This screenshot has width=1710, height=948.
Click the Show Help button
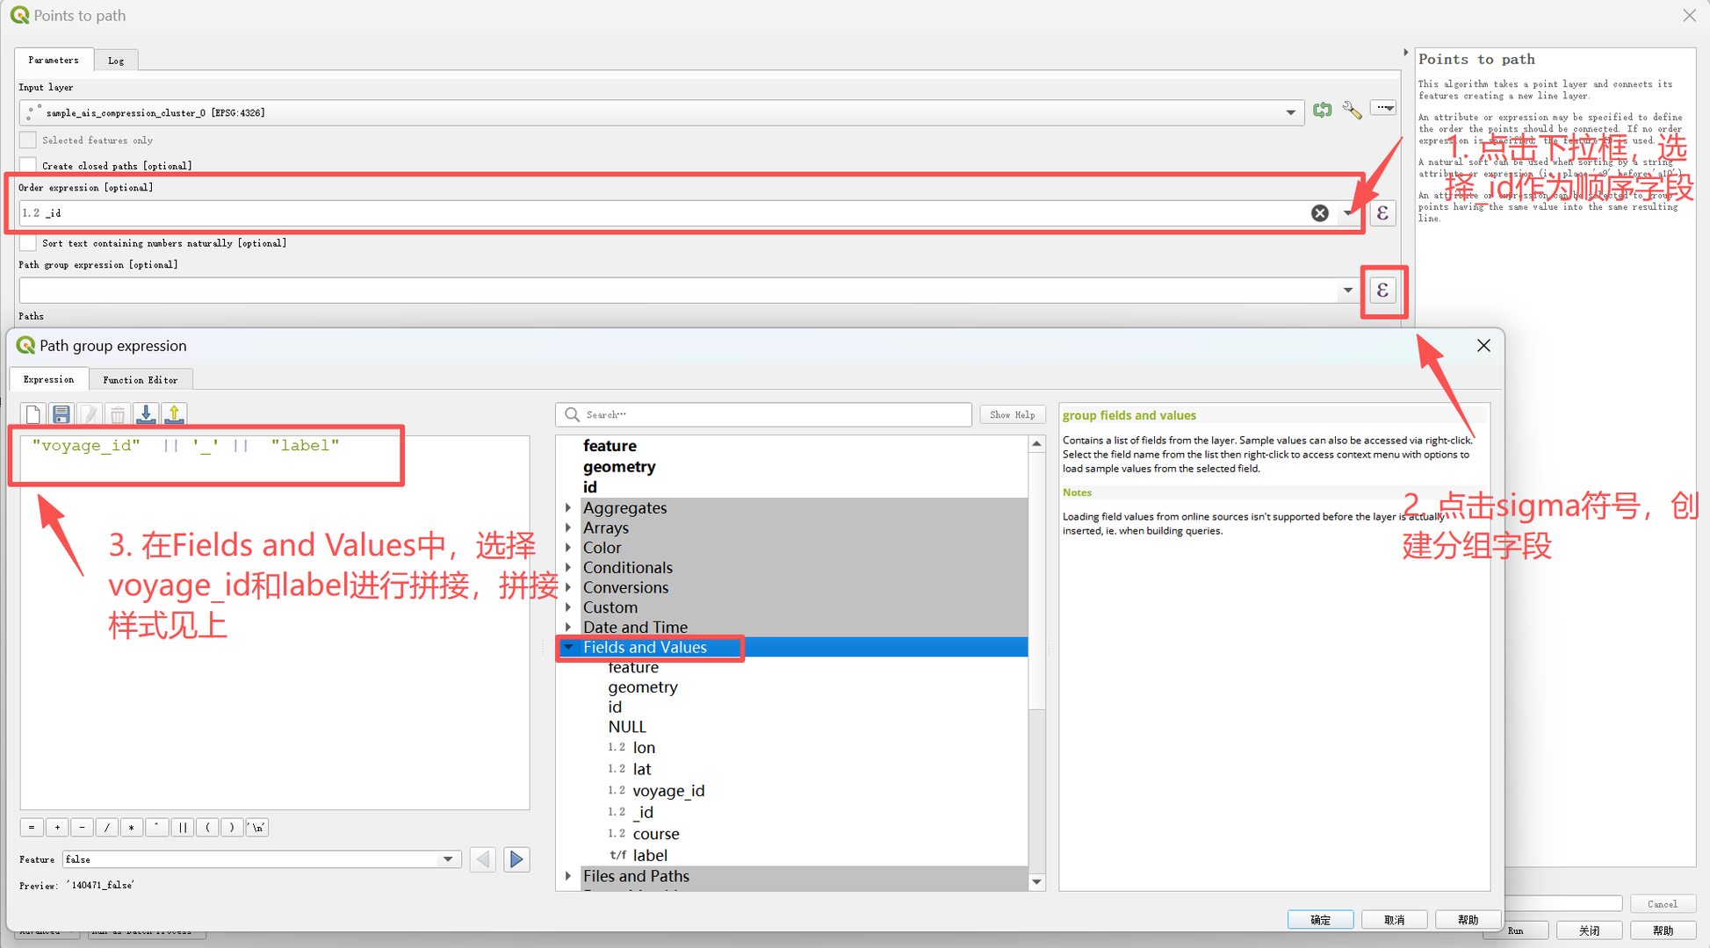pyautogui.click(x=1012, y=414)
